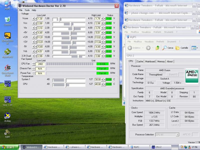Image resolution: width=200 pixels, height=150 pixels.
Task: Switch to MyPC taskbar button
Action: point(139,147)
